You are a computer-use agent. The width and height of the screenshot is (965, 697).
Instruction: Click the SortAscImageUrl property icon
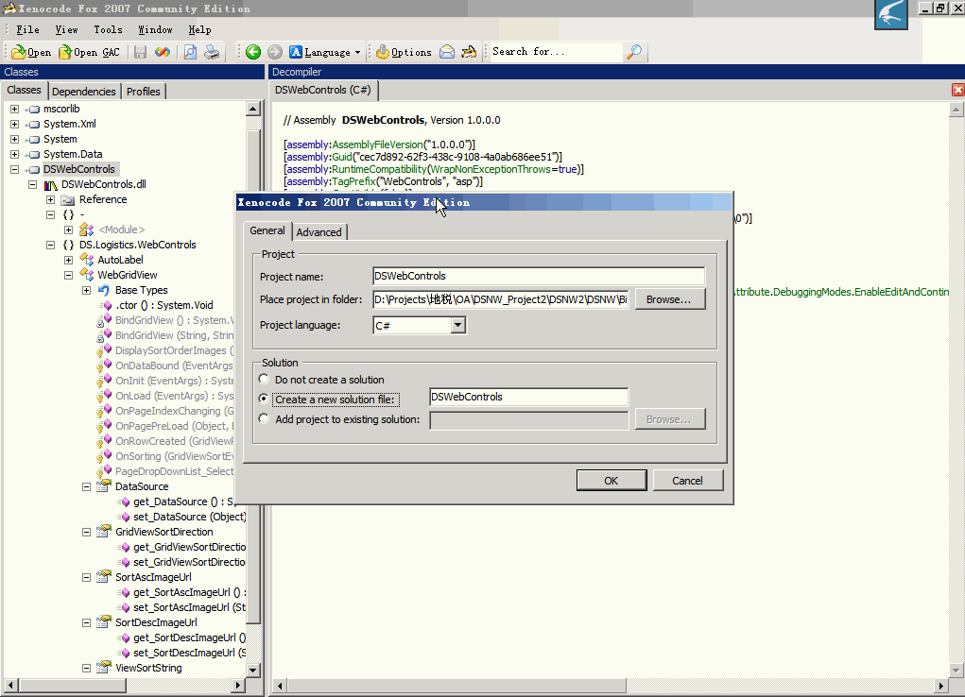104,577
